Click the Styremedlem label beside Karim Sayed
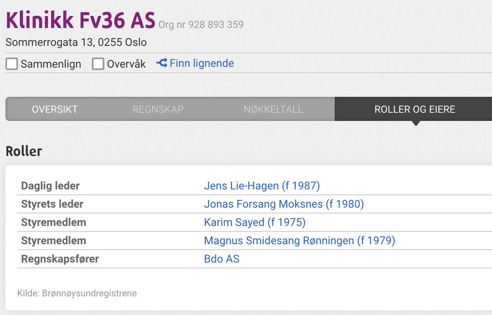This screenshot has height=315, width=492. point(54,222)
